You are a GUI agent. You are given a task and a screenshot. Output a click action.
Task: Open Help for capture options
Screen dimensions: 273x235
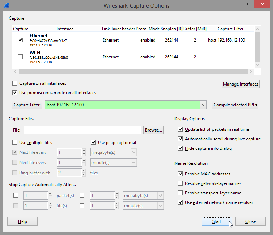tap(22, 221)
